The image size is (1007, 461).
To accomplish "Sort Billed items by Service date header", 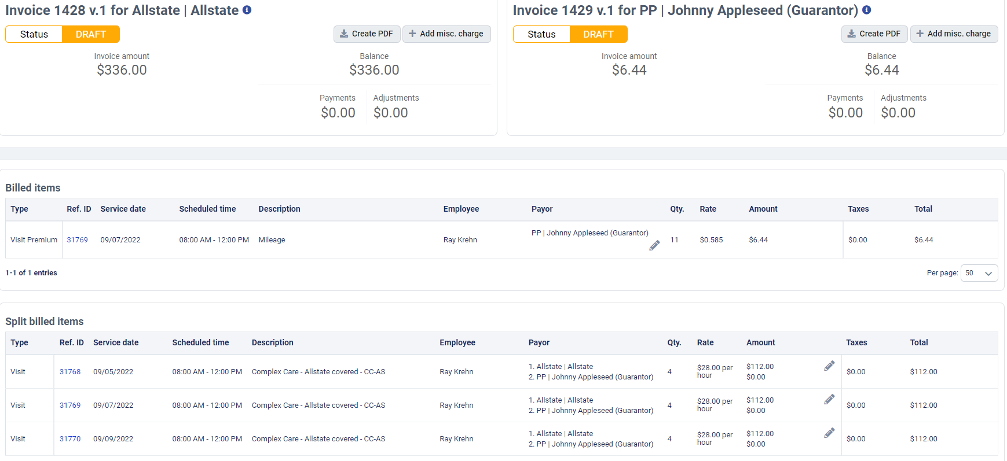I will click(123, 209).
